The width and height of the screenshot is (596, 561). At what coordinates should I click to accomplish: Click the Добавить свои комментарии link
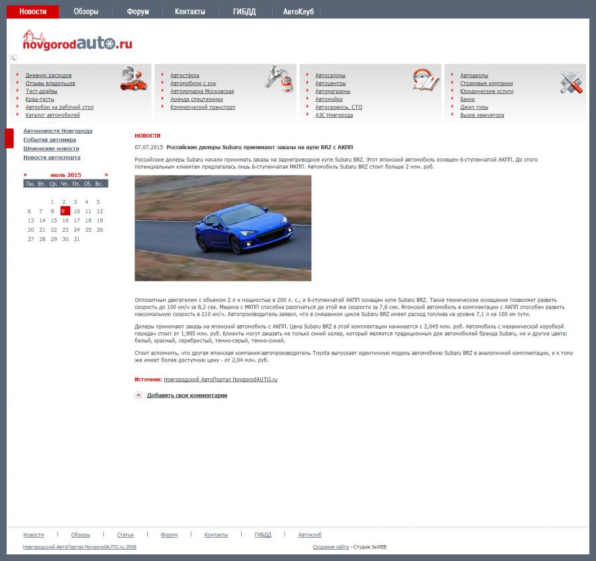point(187,395)
